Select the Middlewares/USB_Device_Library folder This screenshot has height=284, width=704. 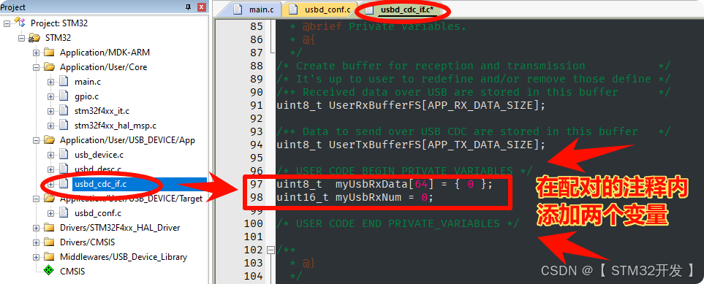[124, 257]
